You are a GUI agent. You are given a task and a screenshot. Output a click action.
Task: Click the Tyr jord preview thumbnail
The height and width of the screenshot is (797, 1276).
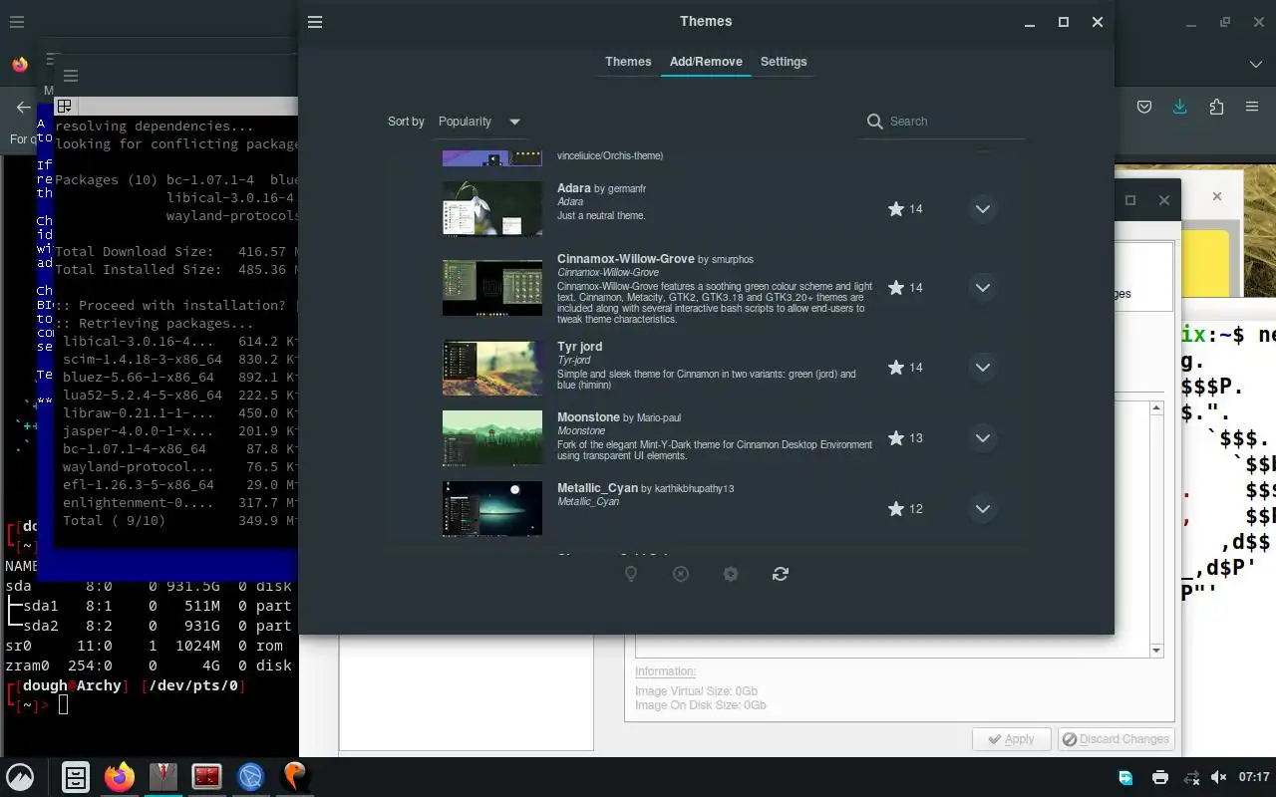point(492,368)
